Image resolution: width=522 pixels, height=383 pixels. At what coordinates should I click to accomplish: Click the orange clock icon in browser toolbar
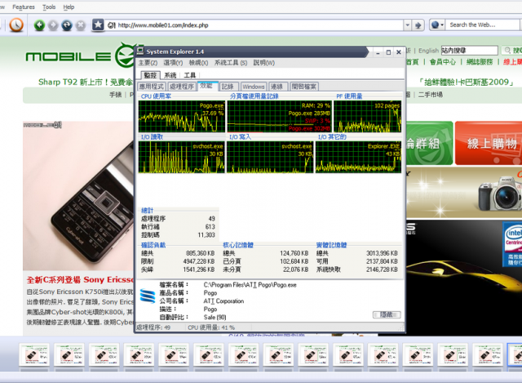pos(16,25)
